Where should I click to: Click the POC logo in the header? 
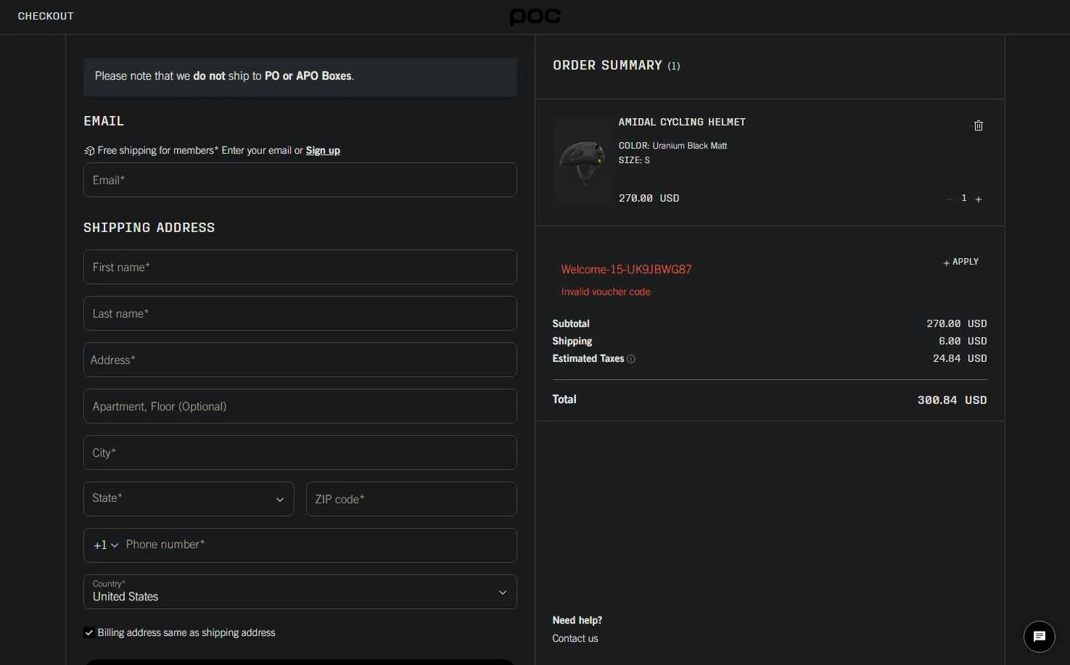click(x=535, y=17)
